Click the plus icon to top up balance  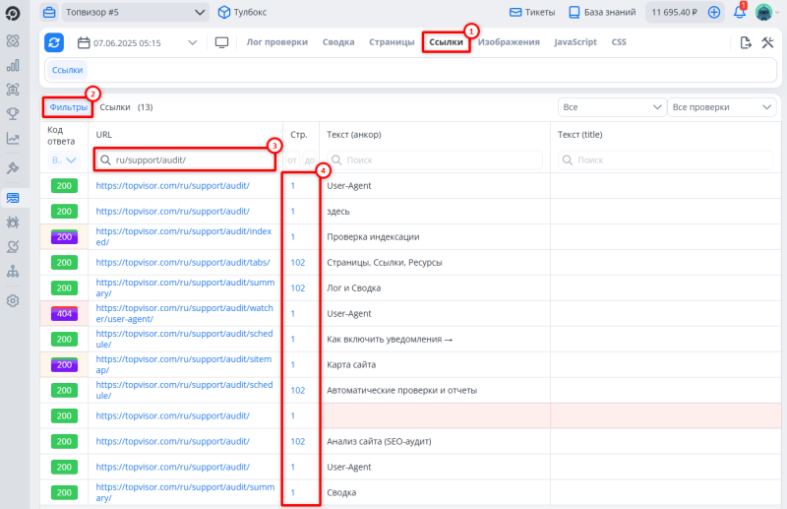pos(714,13)
